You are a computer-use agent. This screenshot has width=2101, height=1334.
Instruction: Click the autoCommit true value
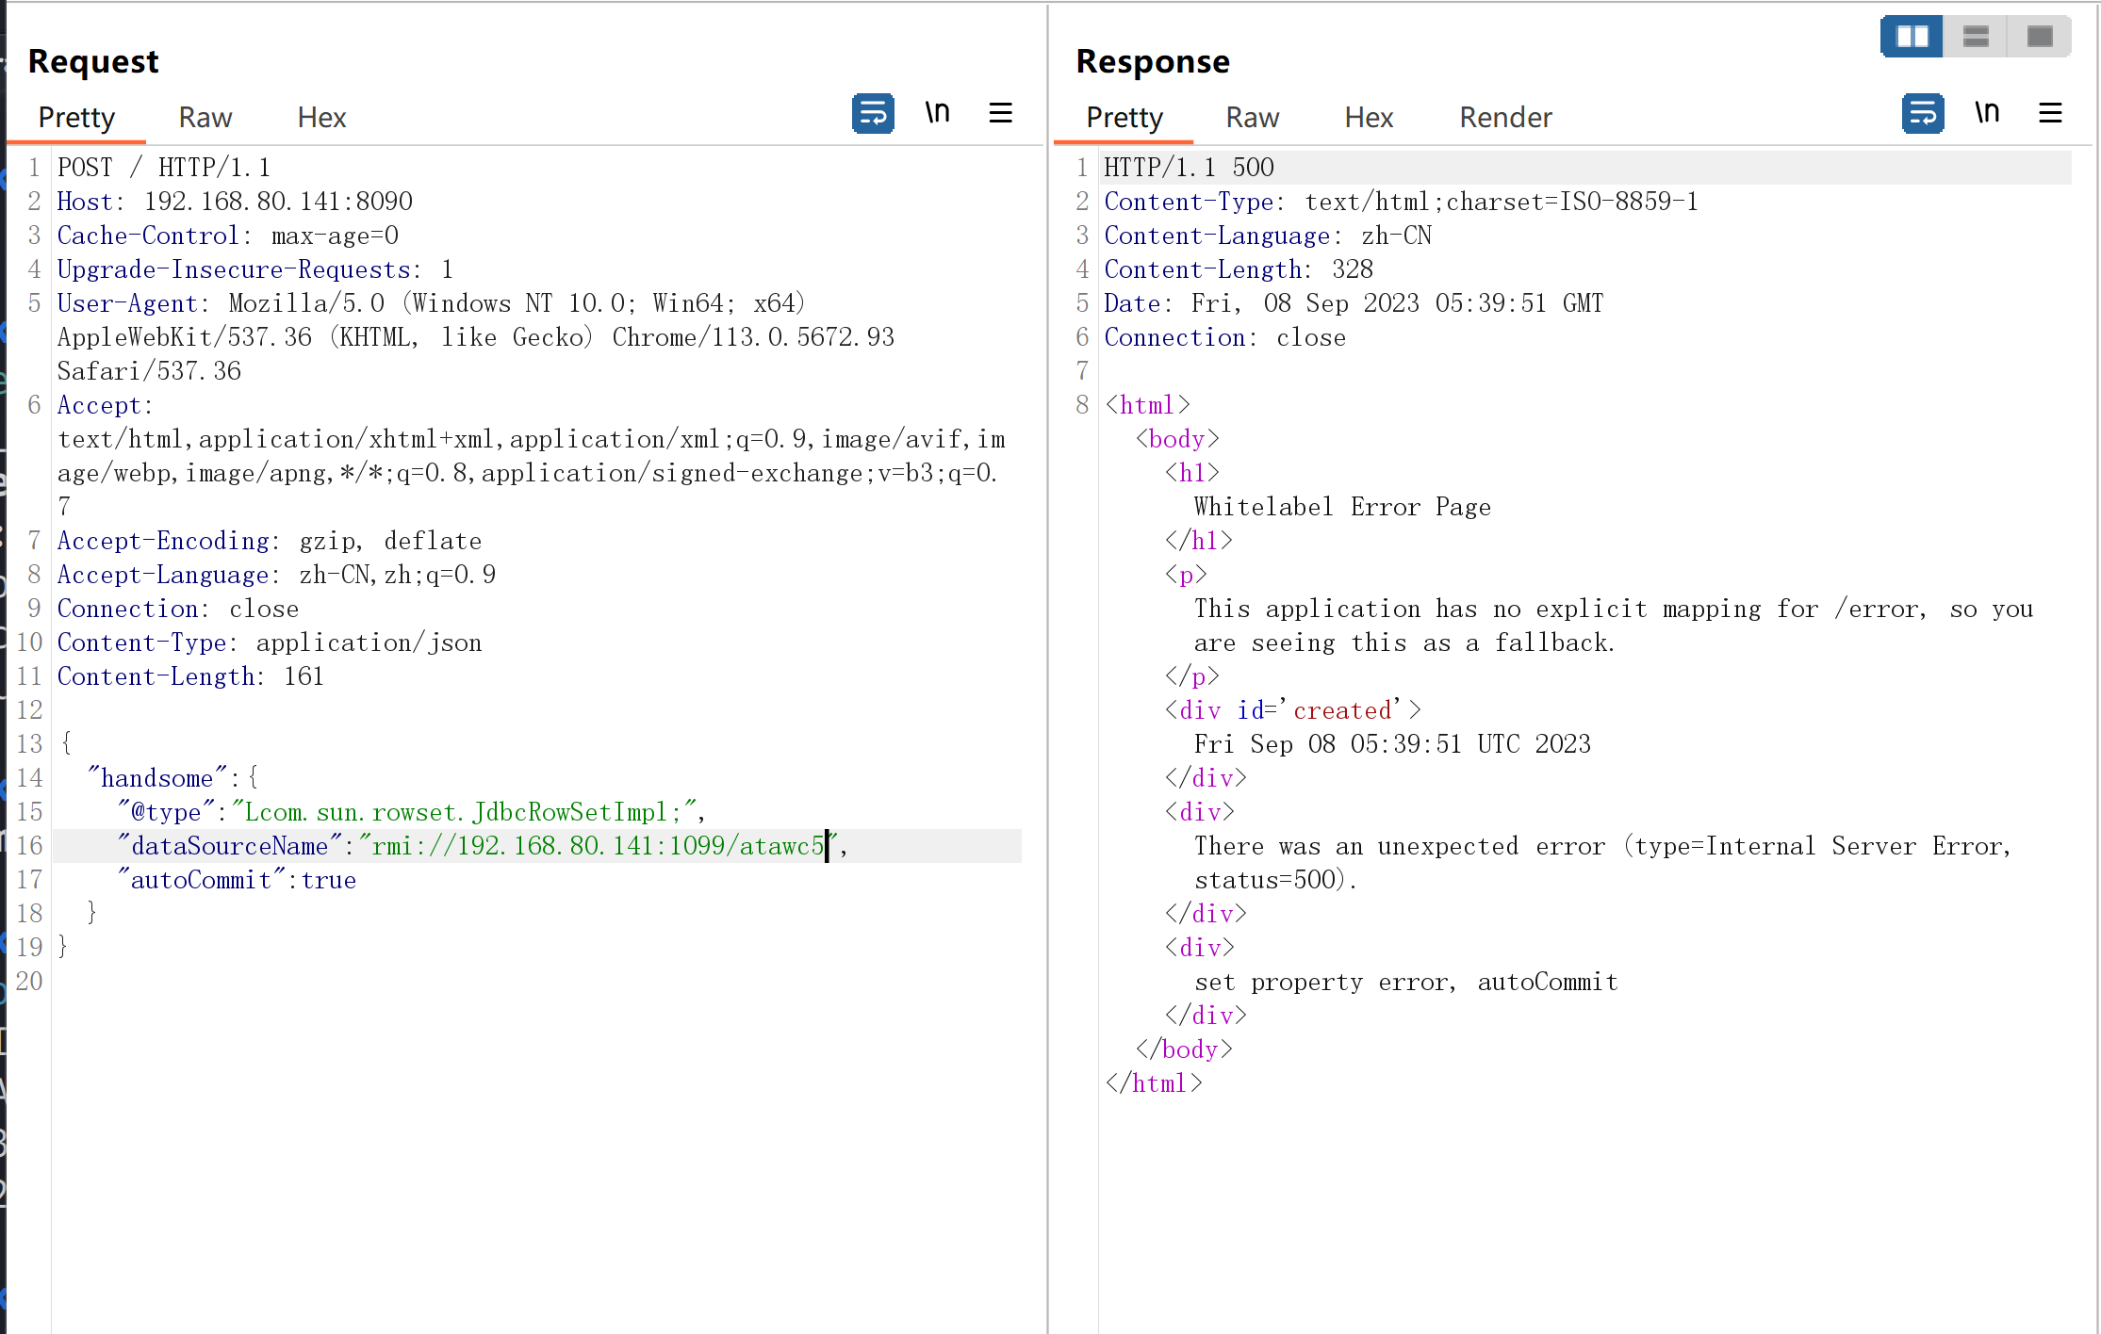point(329,880)
